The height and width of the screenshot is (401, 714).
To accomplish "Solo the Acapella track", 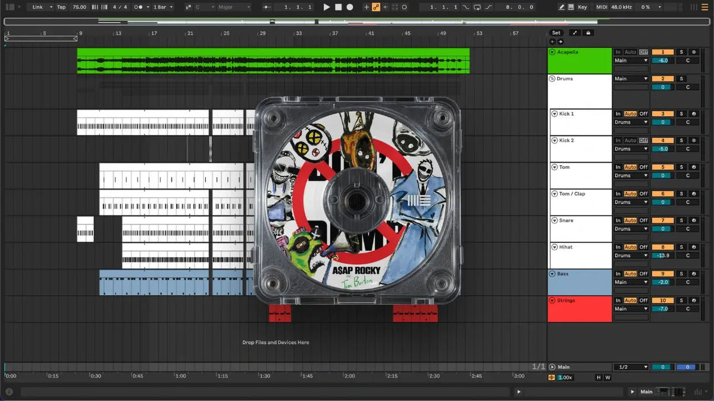I will (681, 52).
